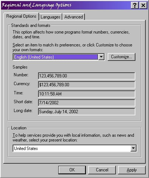The image size is (149, 178).
Task: Apply the regional settings
Action: click(132, 170)
